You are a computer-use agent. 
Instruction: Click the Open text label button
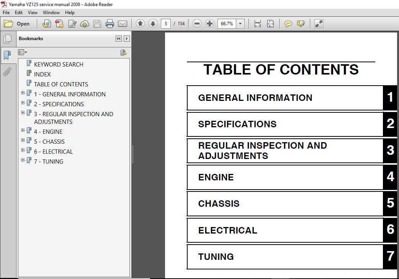pyautogui.click(x=23, y=24)
